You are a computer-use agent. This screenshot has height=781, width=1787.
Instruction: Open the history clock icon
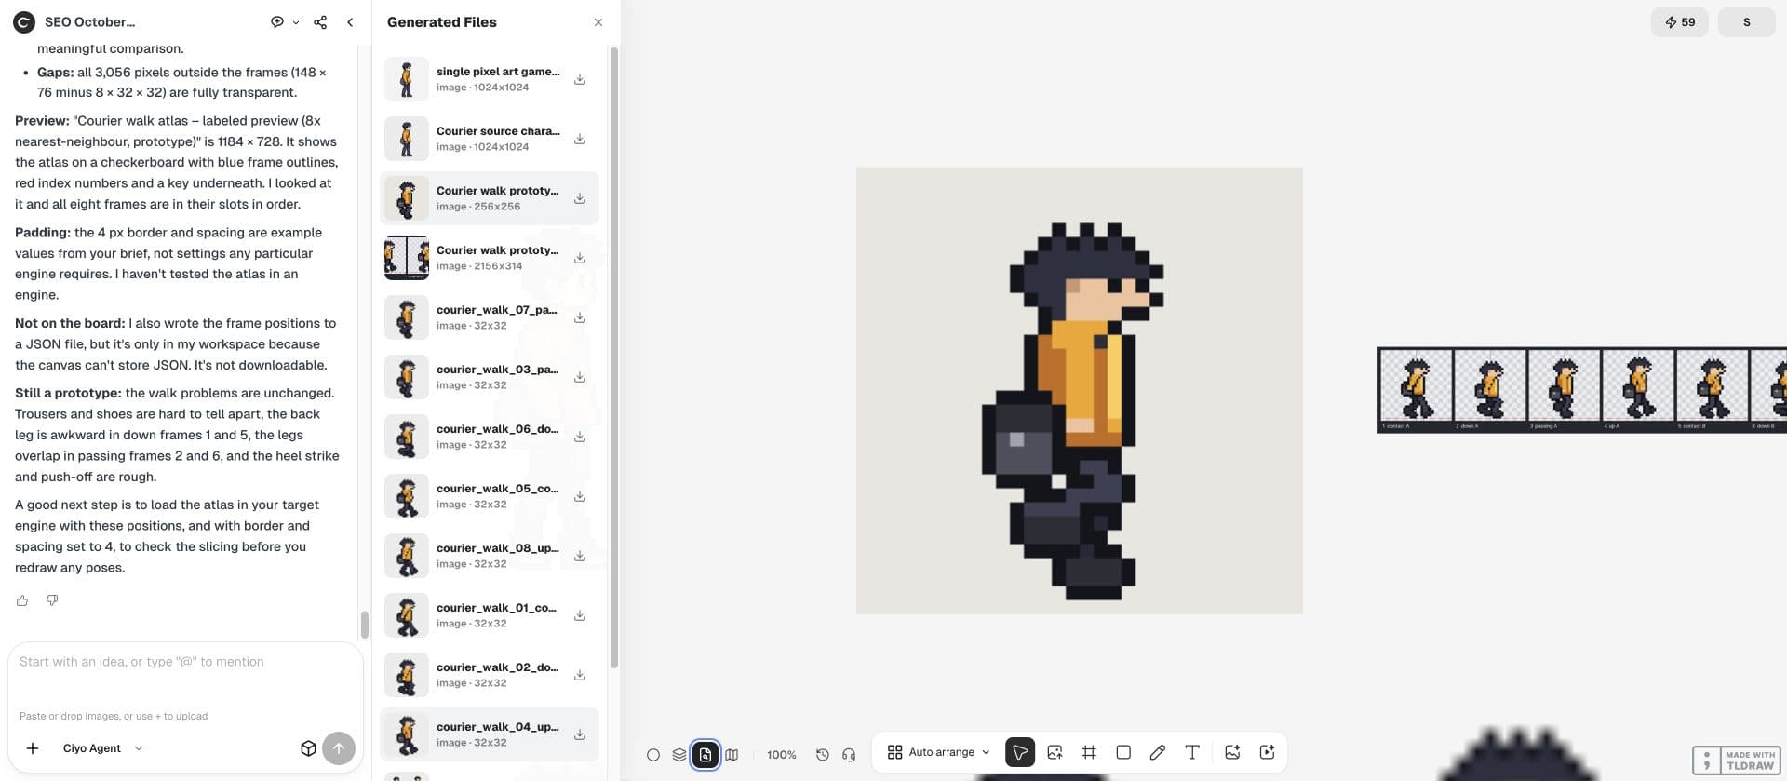click(x=823, y=754)
